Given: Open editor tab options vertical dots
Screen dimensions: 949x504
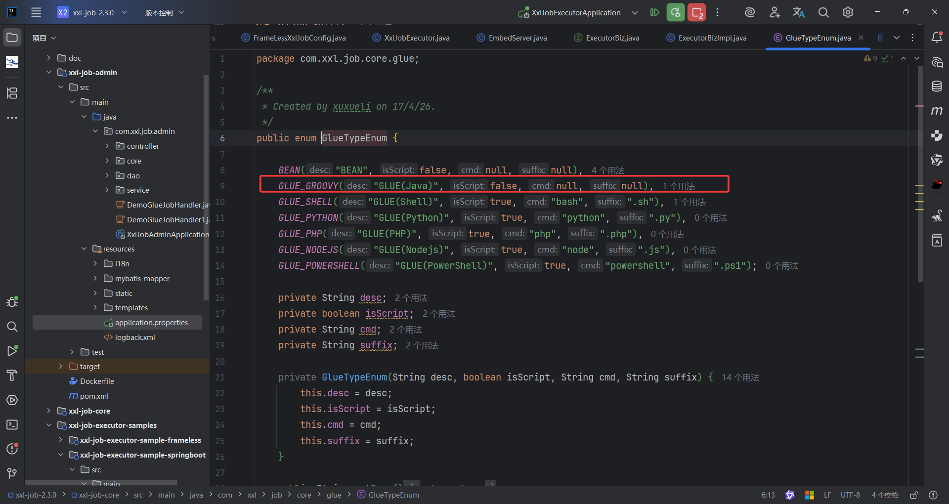Looking at the screenshot, I should (x=912, y=38).
